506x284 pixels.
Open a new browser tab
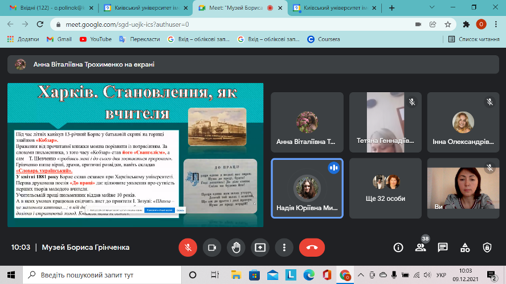[392, 9]
